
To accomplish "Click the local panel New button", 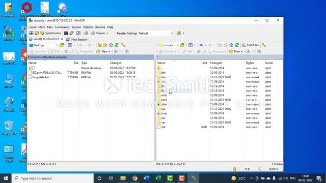I will (103, 51).
